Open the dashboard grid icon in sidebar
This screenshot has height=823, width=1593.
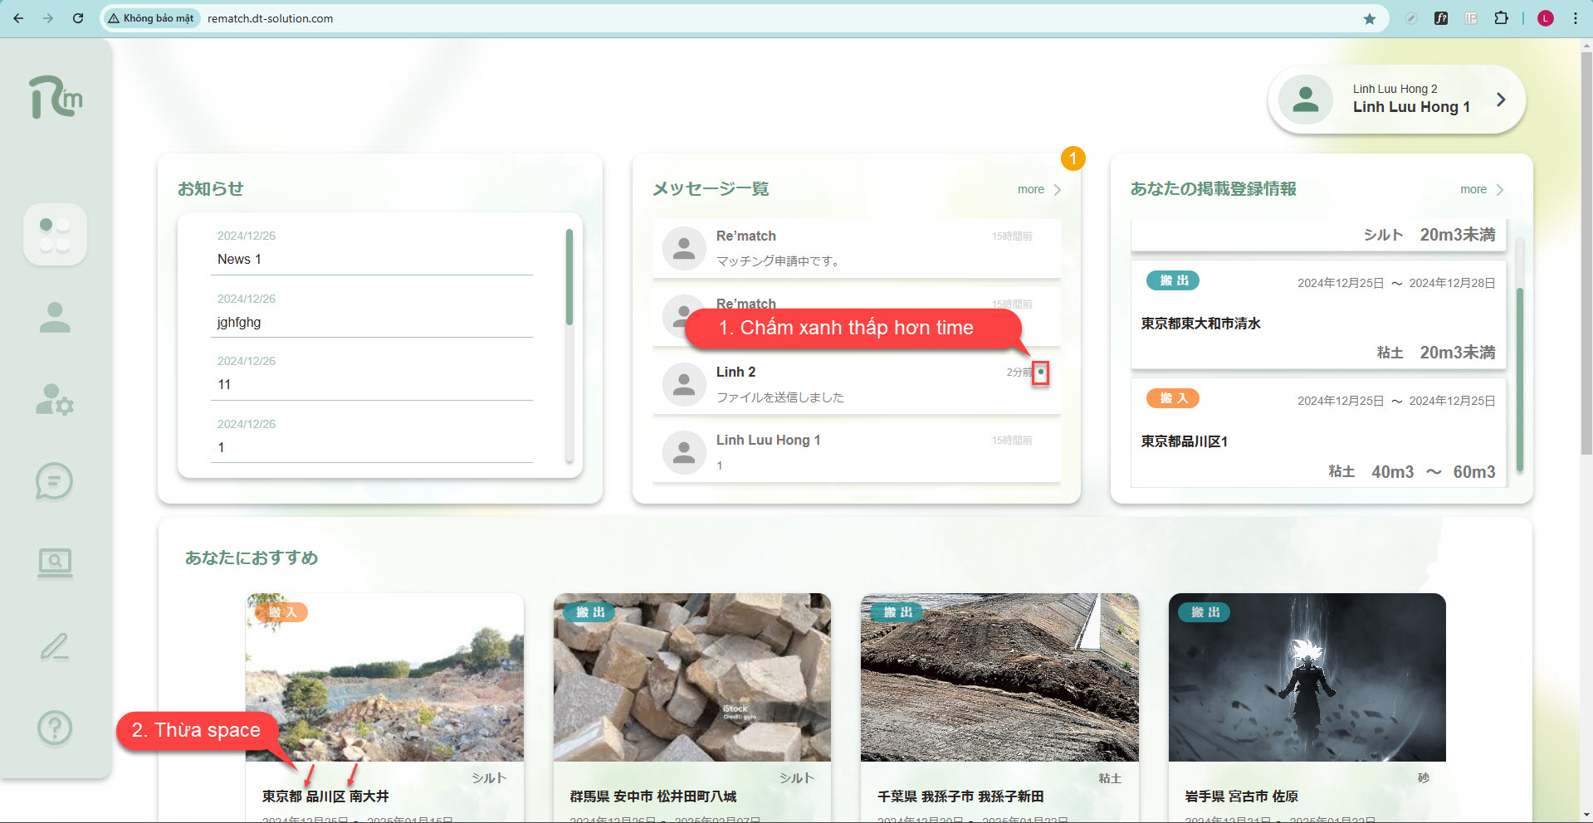[x=55, y=235]
